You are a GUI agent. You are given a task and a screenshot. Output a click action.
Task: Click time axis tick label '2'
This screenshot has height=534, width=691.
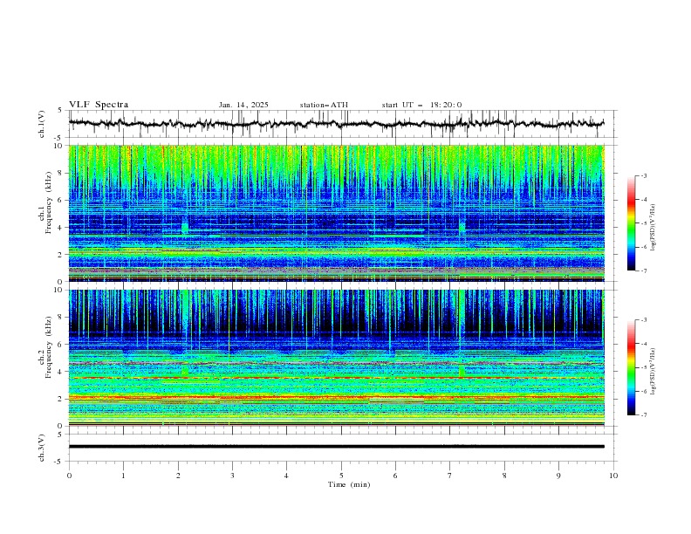coord(178,476)
